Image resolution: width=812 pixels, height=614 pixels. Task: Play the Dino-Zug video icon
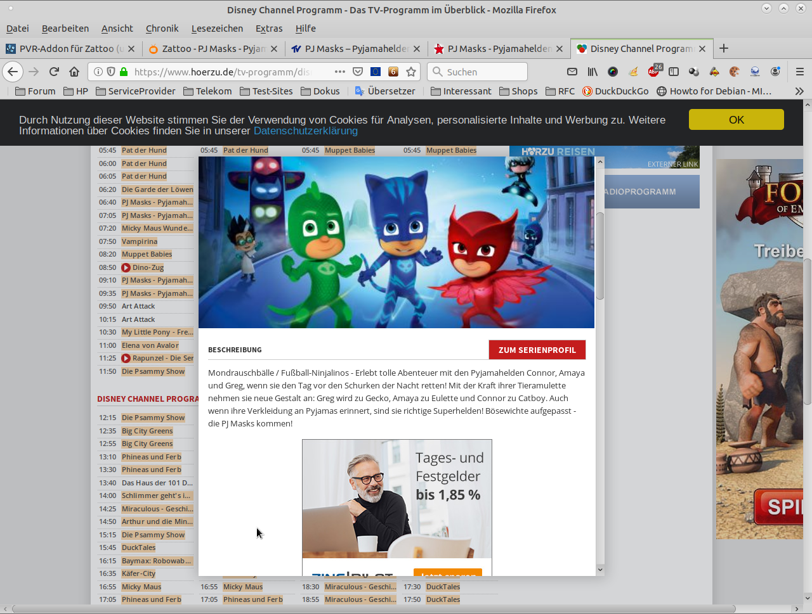tap(126, 267)
